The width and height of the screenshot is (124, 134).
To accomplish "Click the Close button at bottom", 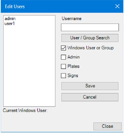I will point(107,126).
